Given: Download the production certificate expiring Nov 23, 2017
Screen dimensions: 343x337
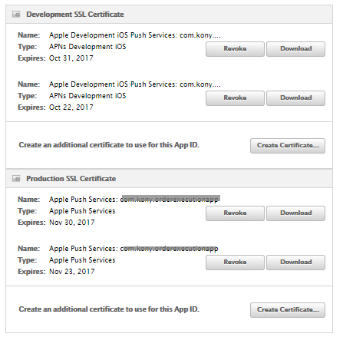Looking at the screenshot, I should pos(295,263).
